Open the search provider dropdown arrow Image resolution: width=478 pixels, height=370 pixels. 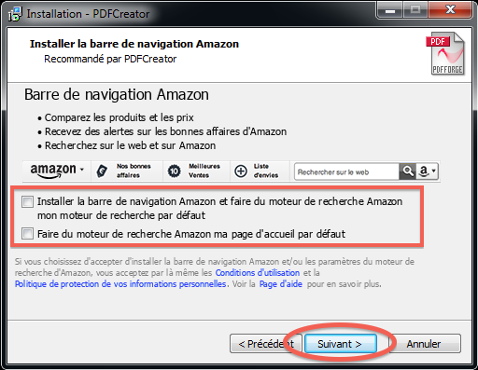433,171
